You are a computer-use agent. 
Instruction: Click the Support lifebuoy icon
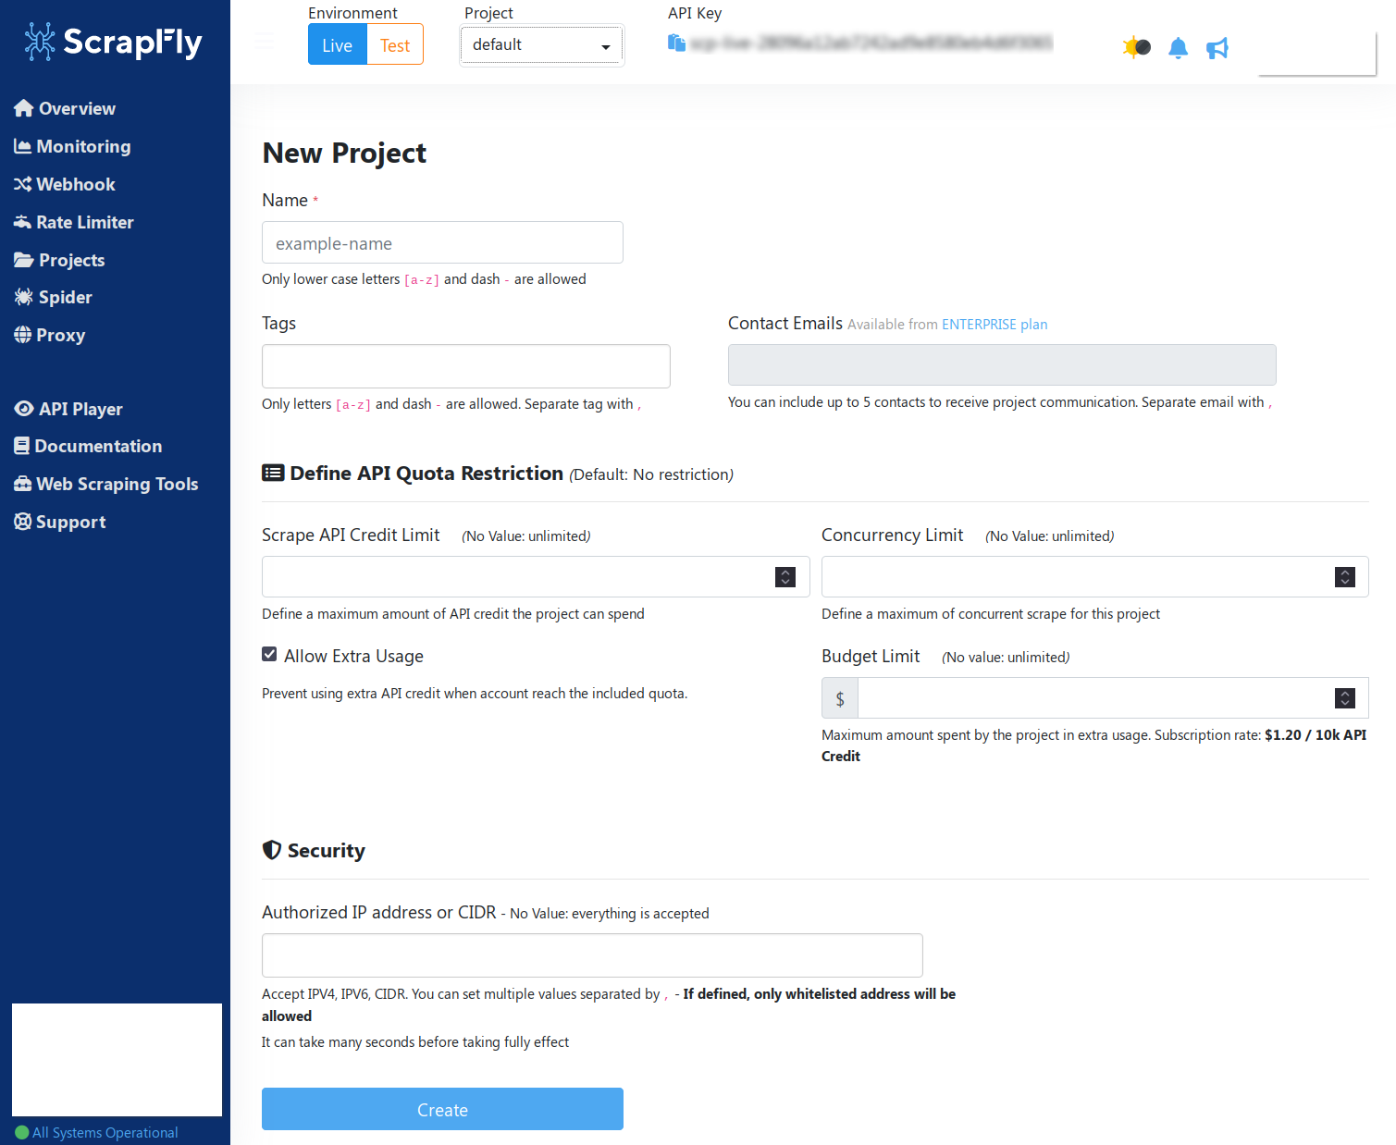[22, 522]
